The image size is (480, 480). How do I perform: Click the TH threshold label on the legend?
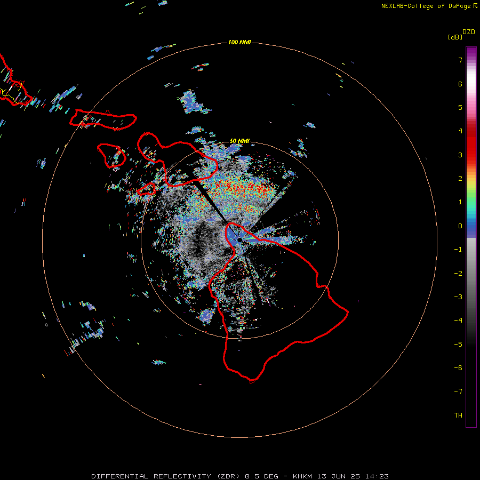pos(458,415)
